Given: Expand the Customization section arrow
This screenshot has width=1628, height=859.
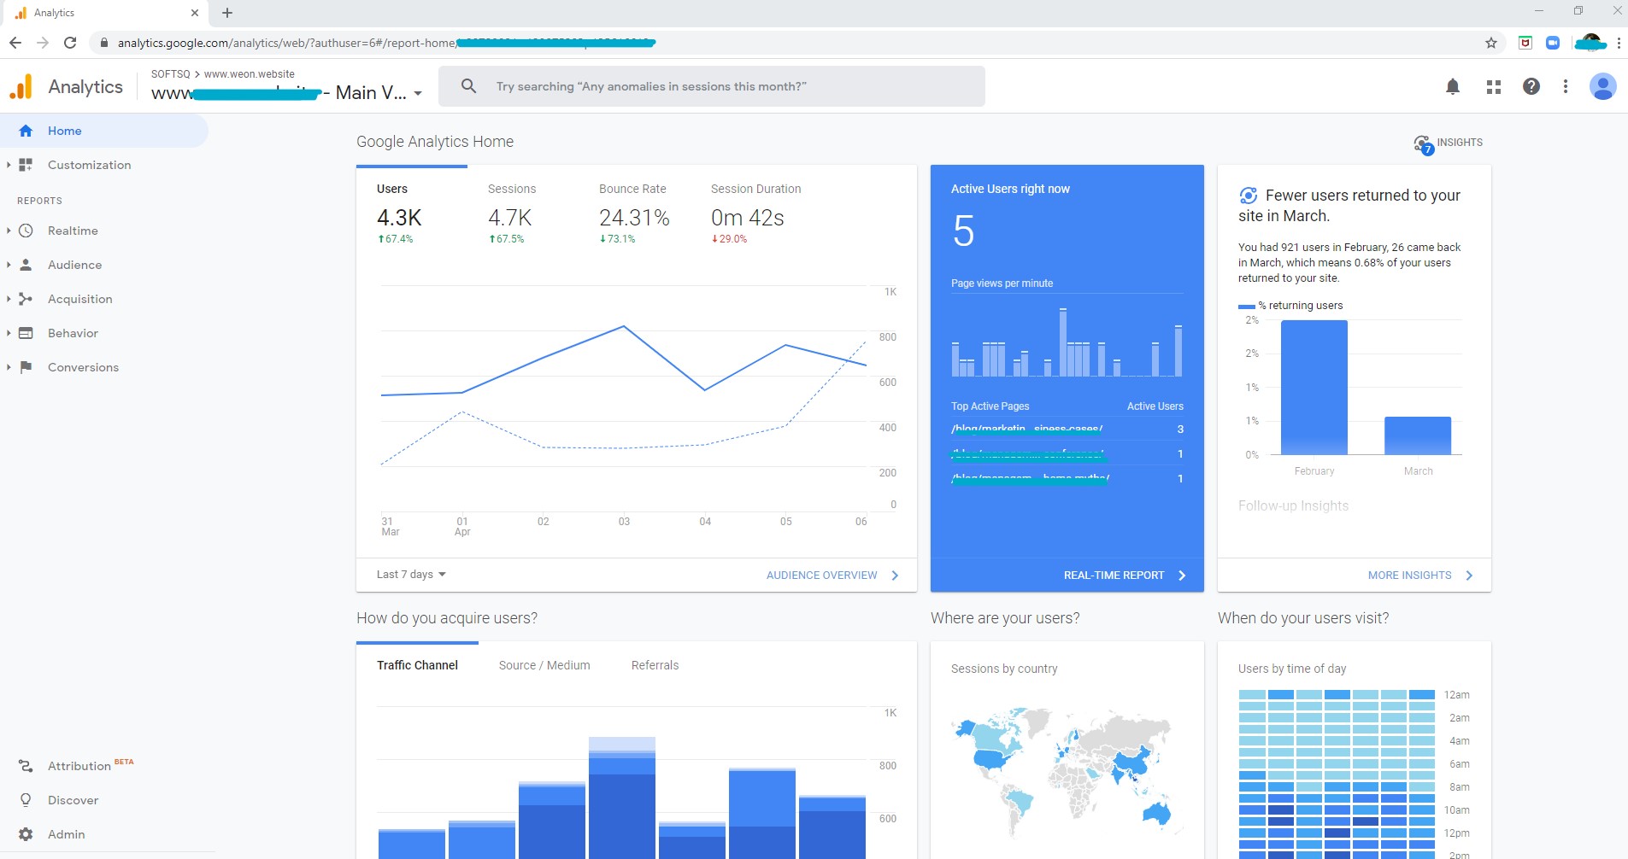Looking at the screenshot, I should 9,165.
